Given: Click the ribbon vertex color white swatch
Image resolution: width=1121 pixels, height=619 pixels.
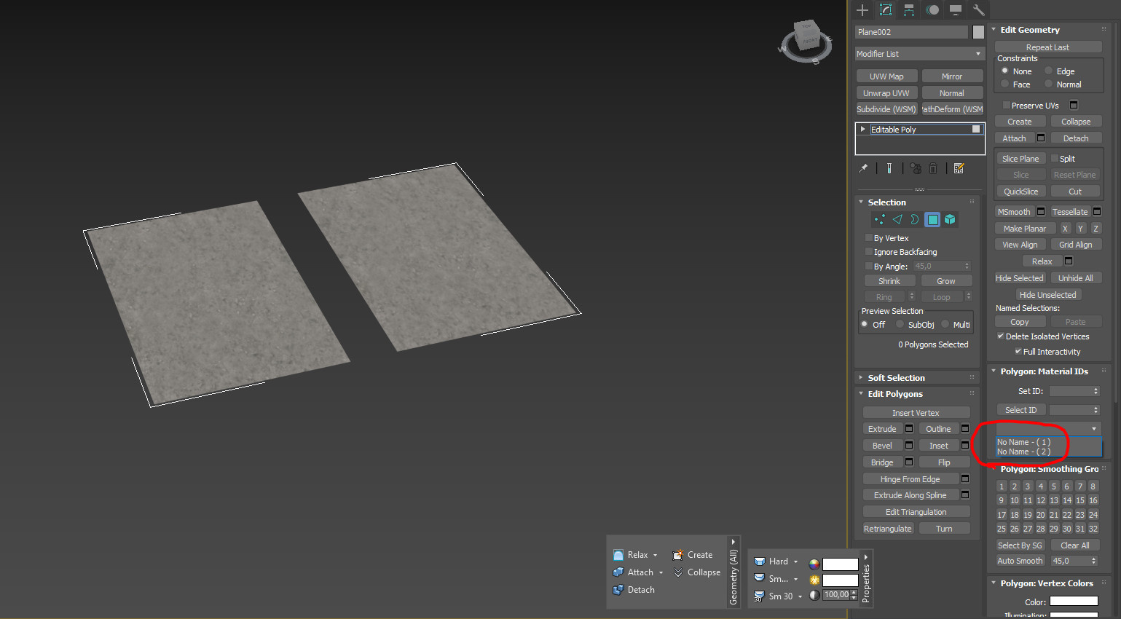Looking at the screenshot, I should tap(840, 564).
